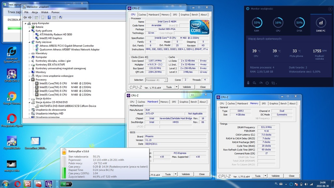Open the matryca zbita desktop image file
Image resolution: width=334 pixels, height=188 pixels.
[12, 166]
